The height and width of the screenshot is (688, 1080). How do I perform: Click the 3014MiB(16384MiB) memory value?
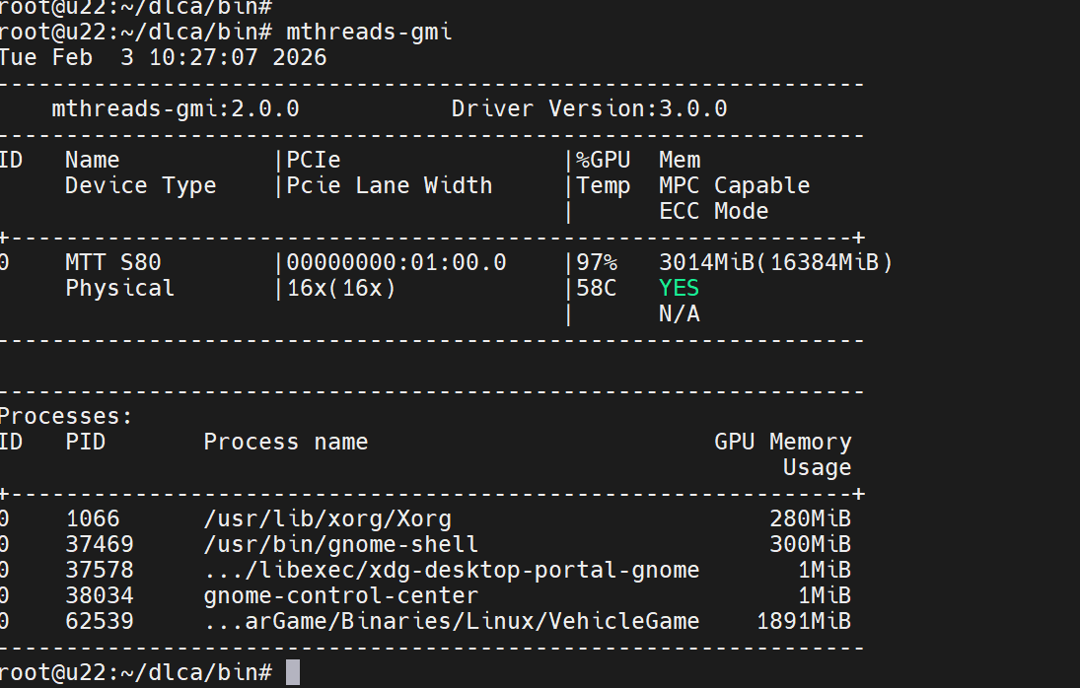pyautogui.click(x=775, y=262)
